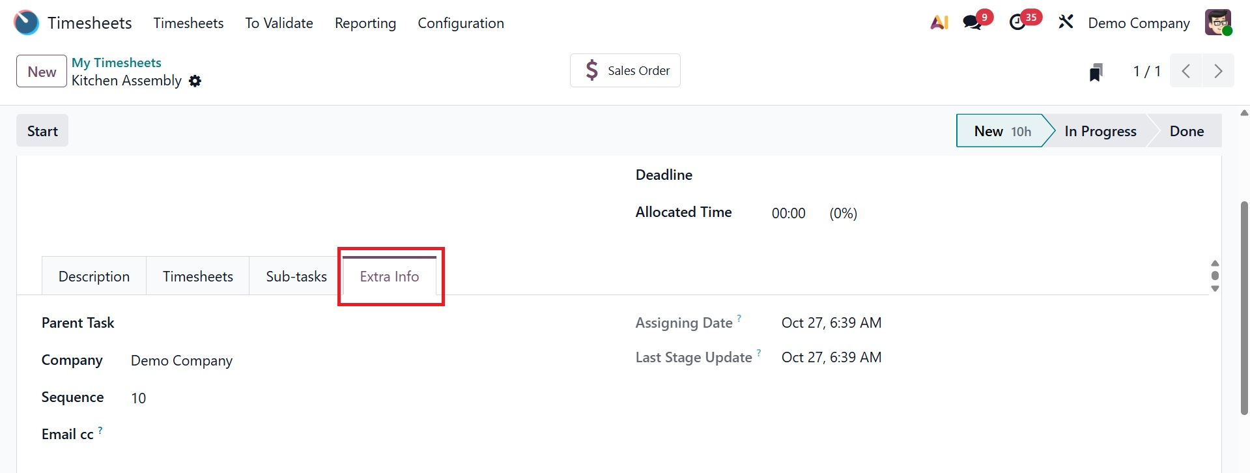Switch to the Sub-tasks tab

click(x=296, y=276)
